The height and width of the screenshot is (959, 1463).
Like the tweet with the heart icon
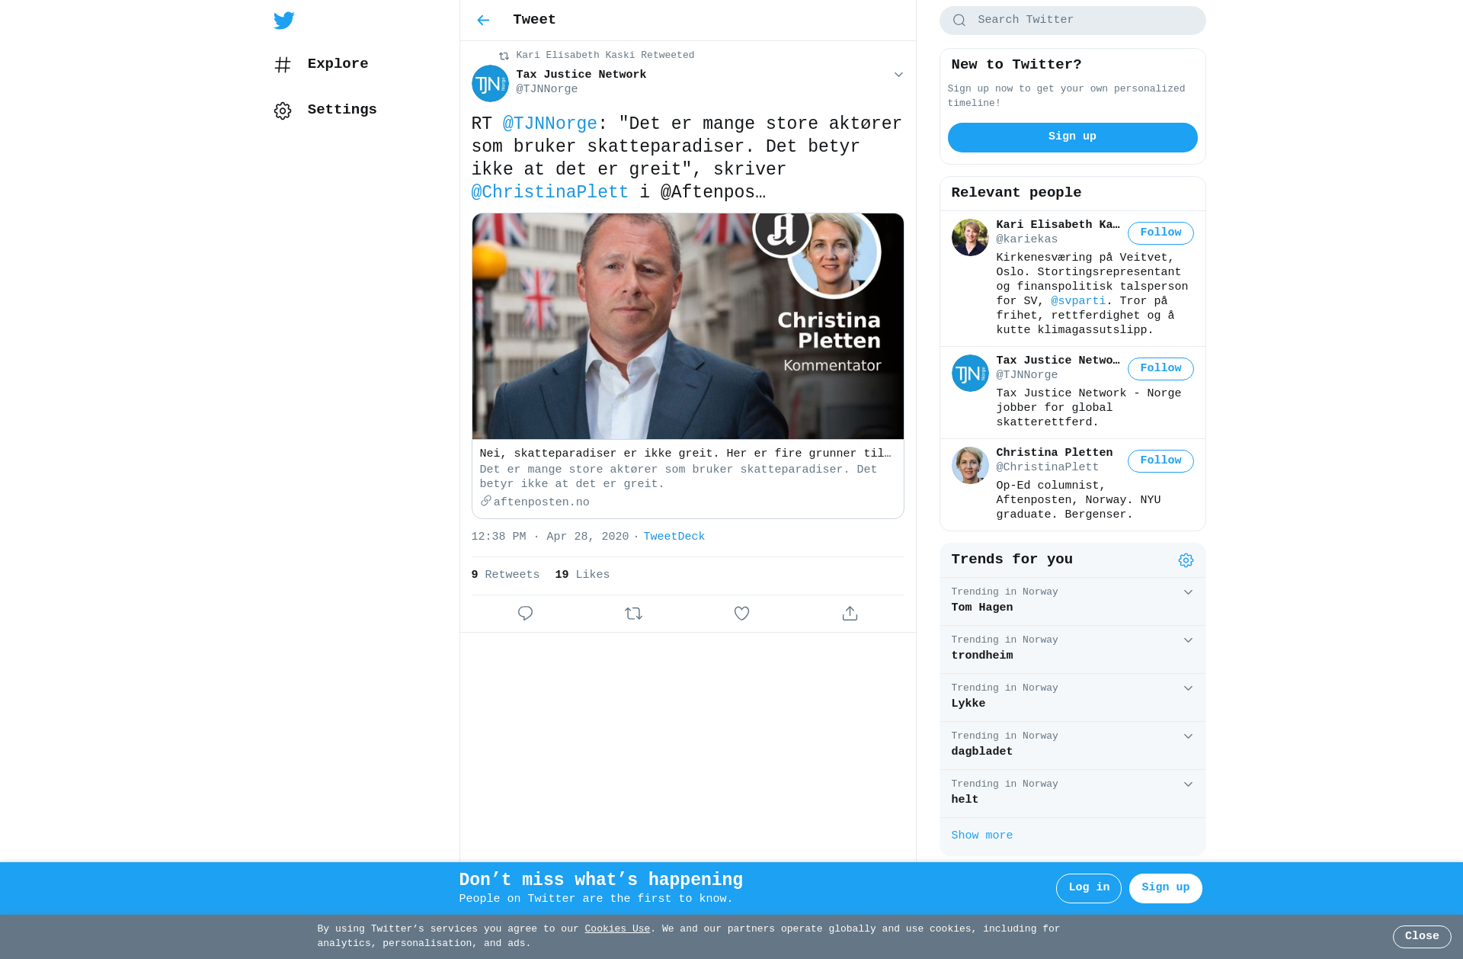pyautogui.click(x=741, y=614)
